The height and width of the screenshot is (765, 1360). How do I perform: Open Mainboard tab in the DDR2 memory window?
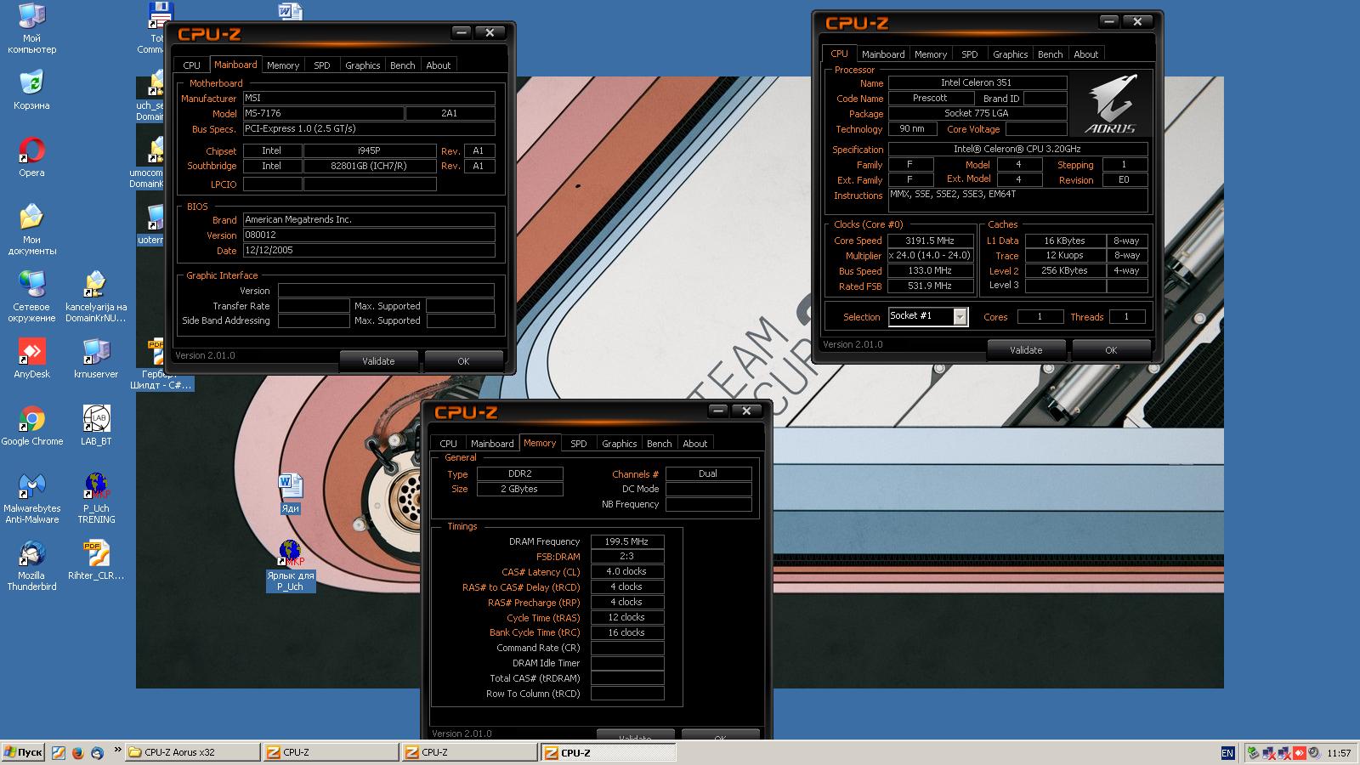pos(492,444)
